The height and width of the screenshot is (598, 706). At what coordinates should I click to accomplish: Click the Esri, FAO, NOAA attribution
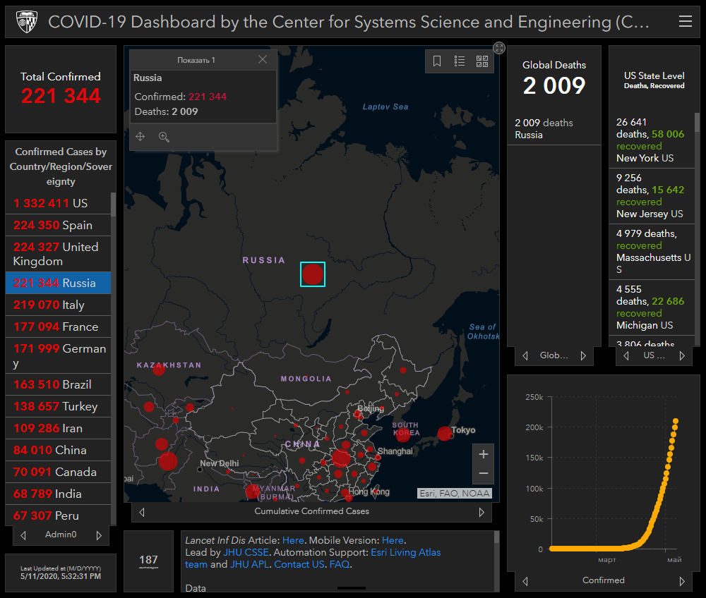pyautogui.click(x=454, y=493)
